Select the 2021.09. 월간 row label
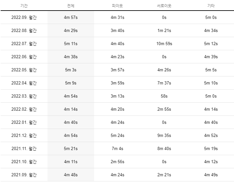Image resolution: width=234 pixels, height=183 pixels. (x=24, y=175)
